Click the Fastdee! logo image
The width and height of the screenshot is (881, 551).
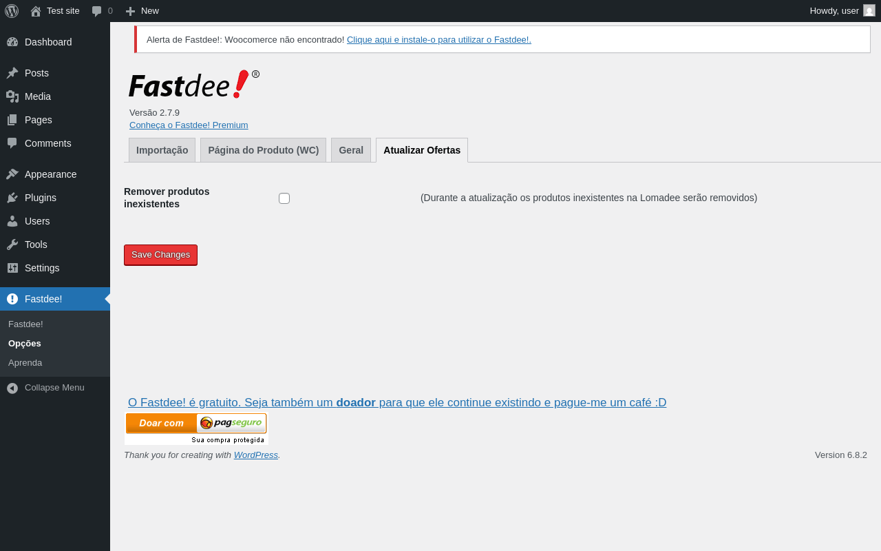click(x=194, y=84)
